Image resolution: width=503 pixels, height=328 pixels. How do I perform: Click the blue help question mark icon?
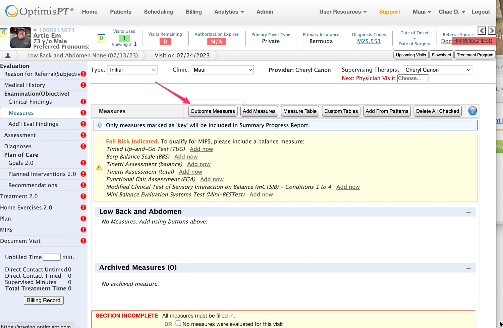click(x=472, y=111)
